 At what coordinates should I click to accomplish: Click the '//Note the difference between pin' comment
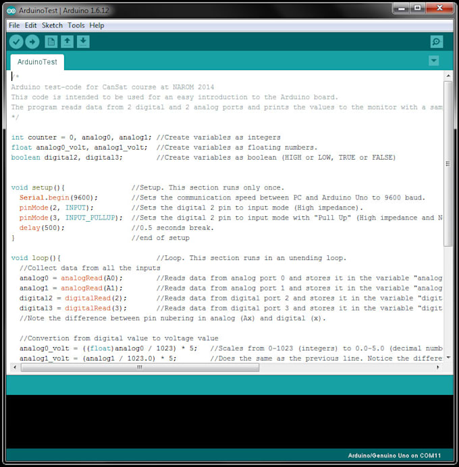coord(172,318)
